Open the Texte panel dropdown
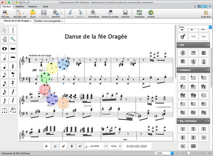This screenshot has width=213, height=156. coord(210,27)
